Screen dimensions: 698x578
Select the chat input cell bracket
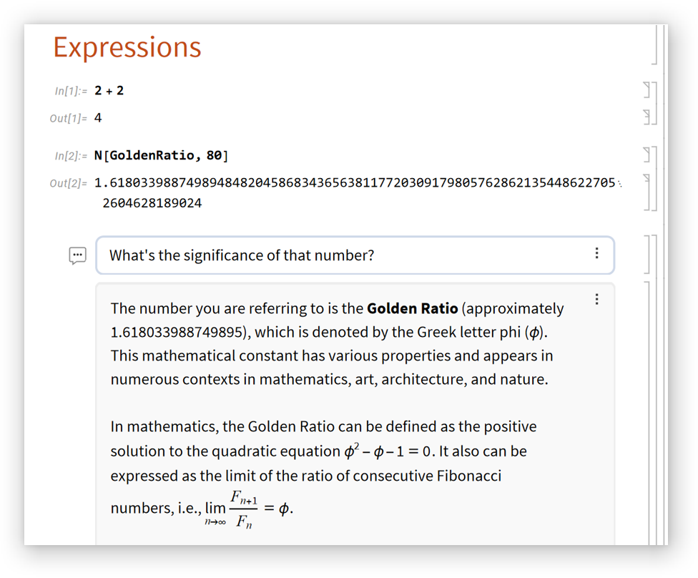[x=647, y=254]
